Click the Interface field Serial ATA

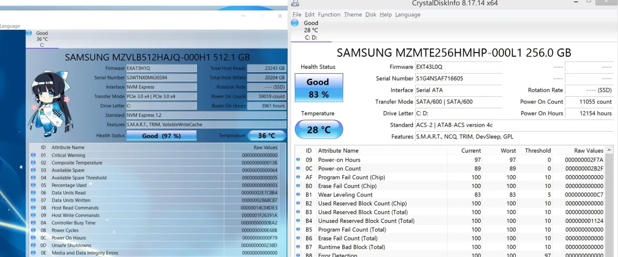[x=459, y=90]
